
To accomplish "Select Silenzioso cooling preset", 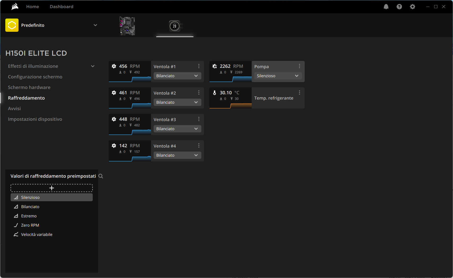I will click(52, 197).
